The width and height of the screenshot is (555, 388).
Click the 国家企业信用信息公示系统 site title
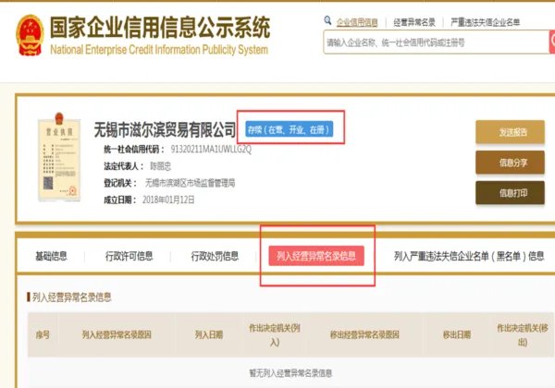click(x=160, y=27)
